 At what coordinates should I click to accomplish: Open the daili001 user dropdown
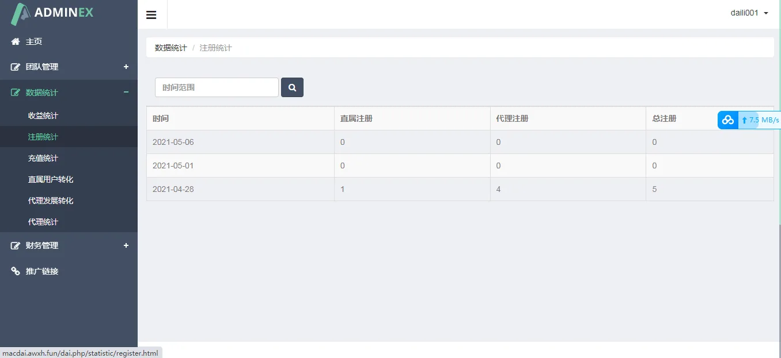coord(749,13)
